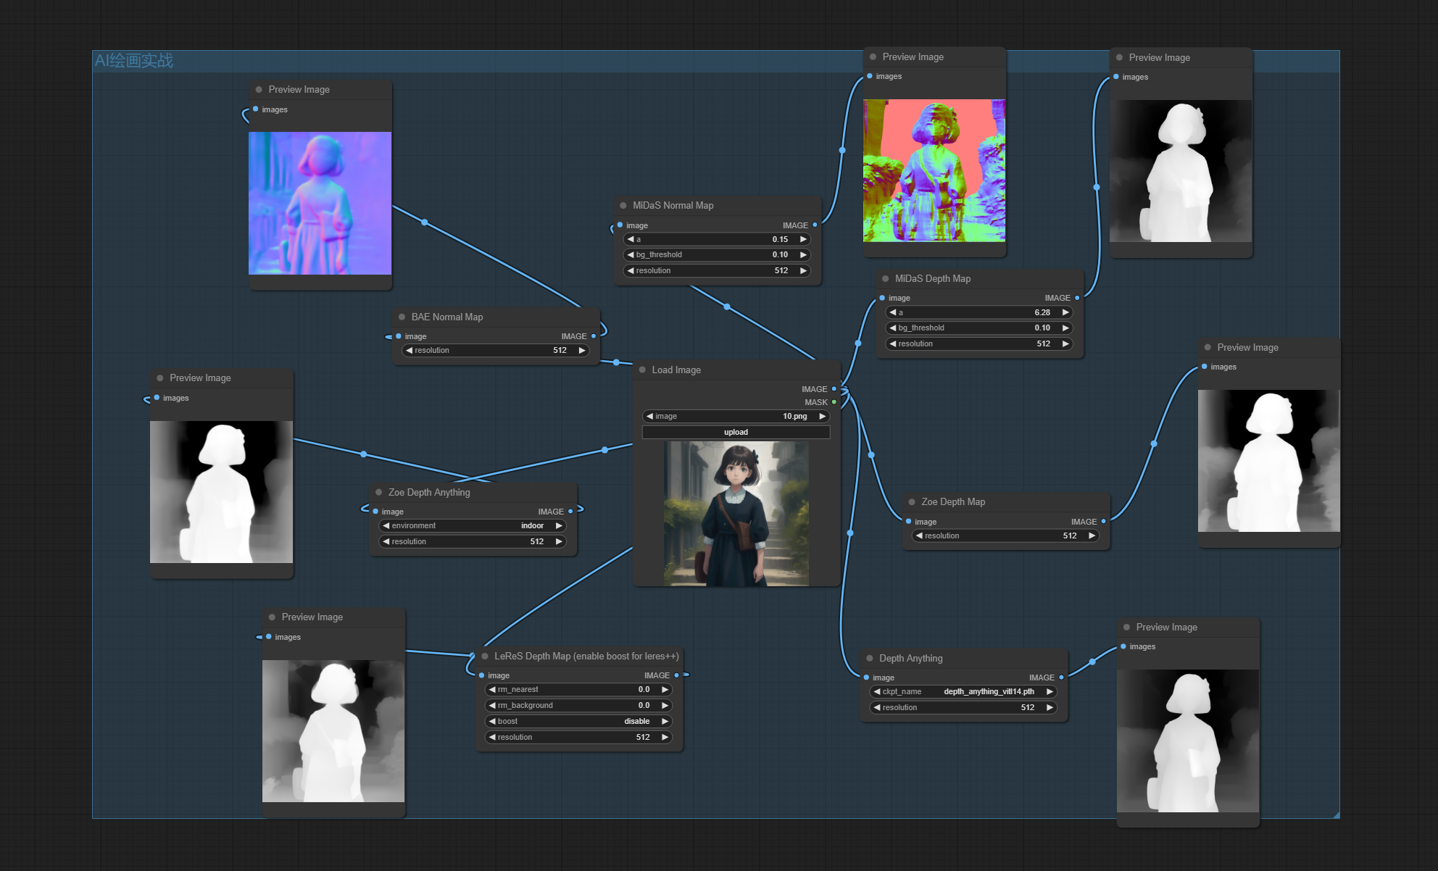Image resolution: width=1438 pixels, height=871 pixels.
Task: Toggle the boost disable option in LeReS
Action: pos(578,722)
